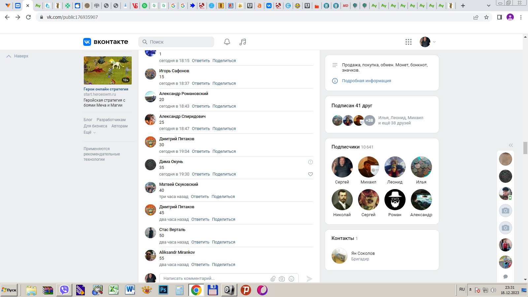Bookmark page with star icon
Screen dimensions: 528x297
tap(486, 17)
